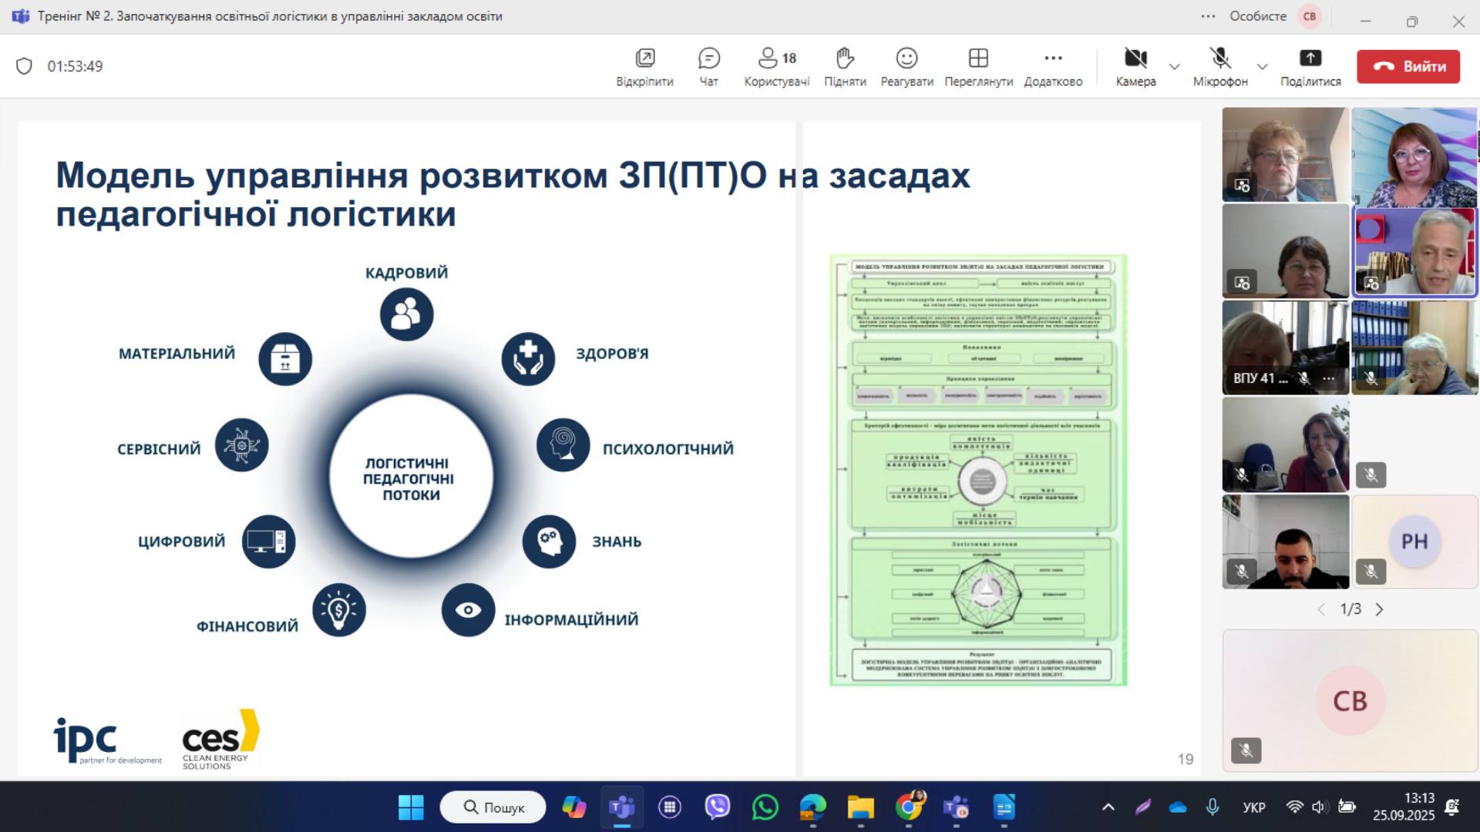
Task: Click the Поділитися share screen icon
Action: pos(1310,59)
